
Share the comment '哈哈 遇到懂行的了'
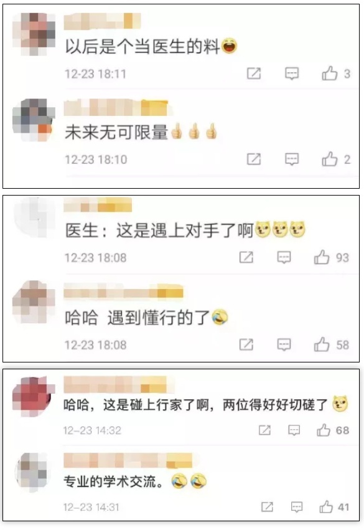click(246, 344)
